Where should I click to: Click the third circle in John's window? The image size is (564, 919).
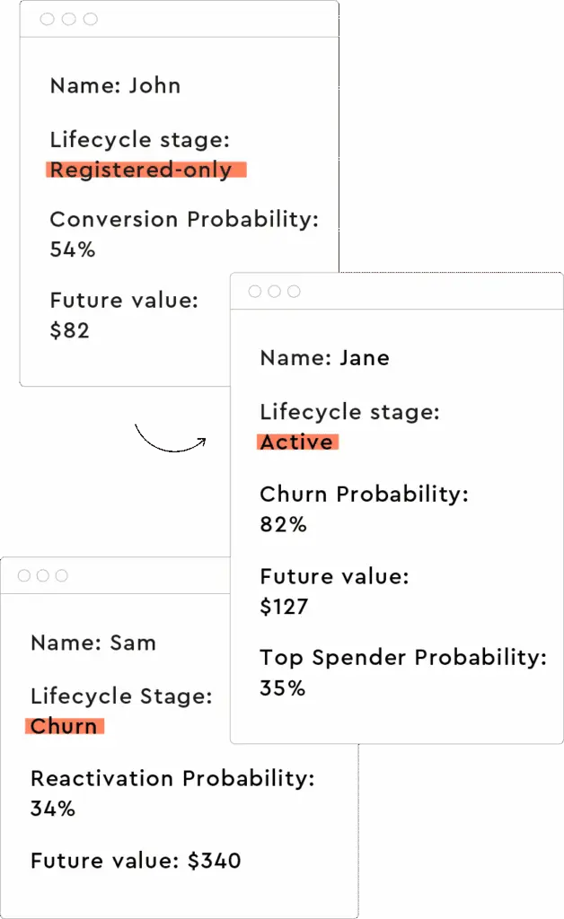[x=90, y=19]
